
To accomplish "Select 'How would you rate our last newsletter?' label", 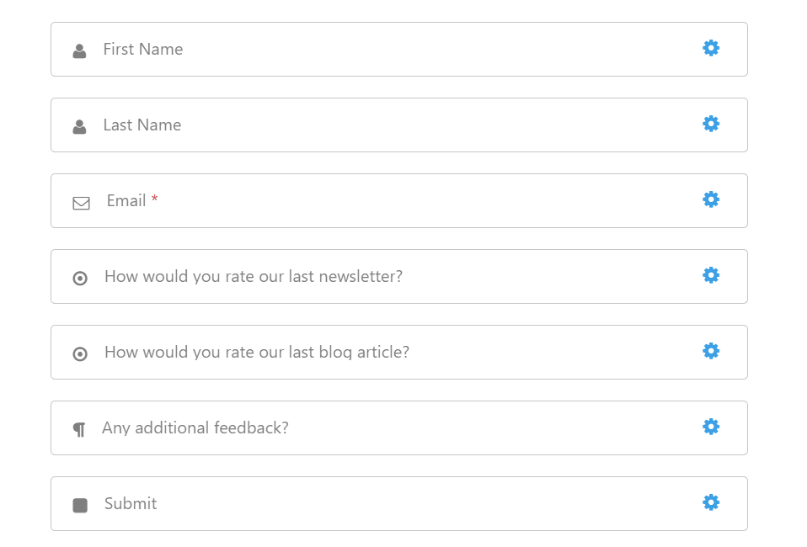I will (254, 277).
